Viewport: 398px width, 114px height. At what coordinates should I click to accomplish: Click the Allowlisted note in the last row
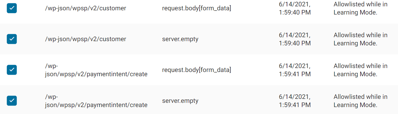(360, 101)
